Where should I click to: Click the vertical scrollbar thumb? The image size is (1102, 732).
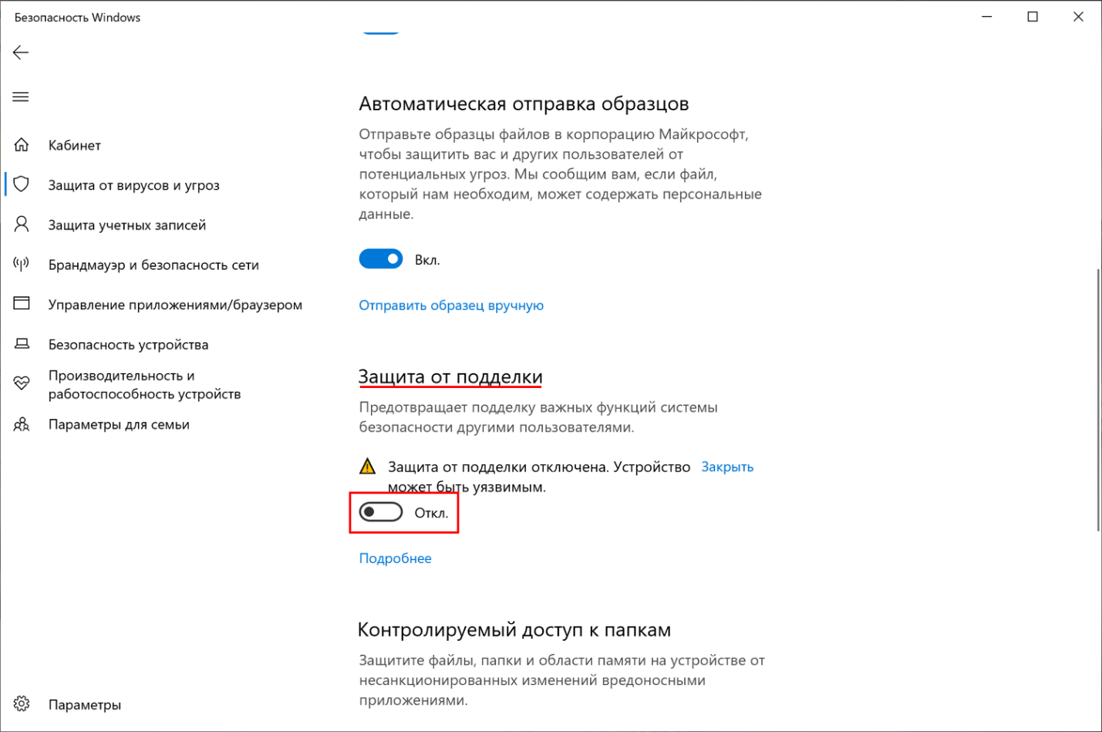pyautogui.click(x=1097, y=400)
